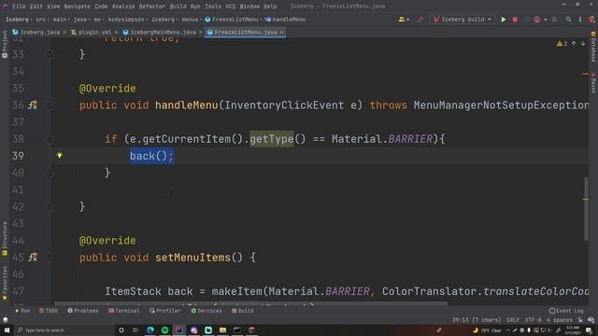598x336 pixels.
Task: Open the Event Log
Action: pos(566,311)
